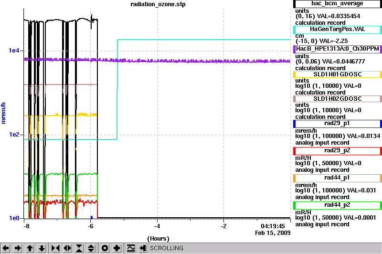382x254 pixels.
Task: Select the HacB_HPE1313A:0_Ch30PPM purple legend entry
Action: point(338,49)
